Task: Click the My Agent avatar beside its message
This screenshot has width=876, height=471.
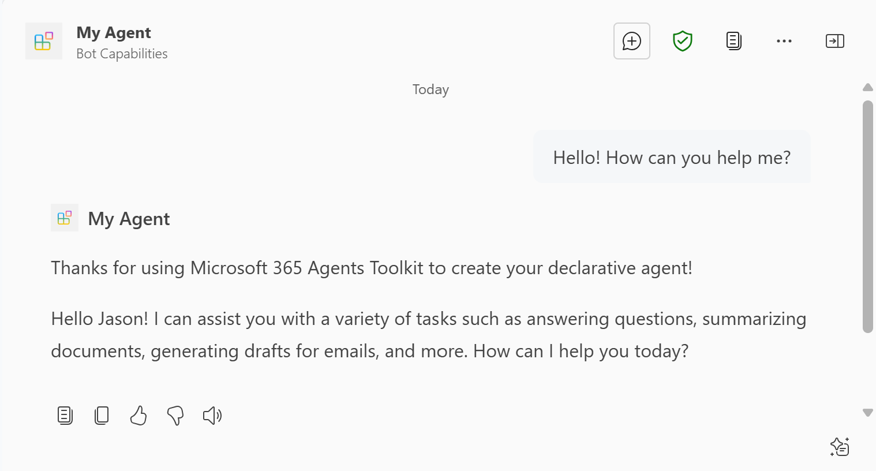Action: (64, 218)
